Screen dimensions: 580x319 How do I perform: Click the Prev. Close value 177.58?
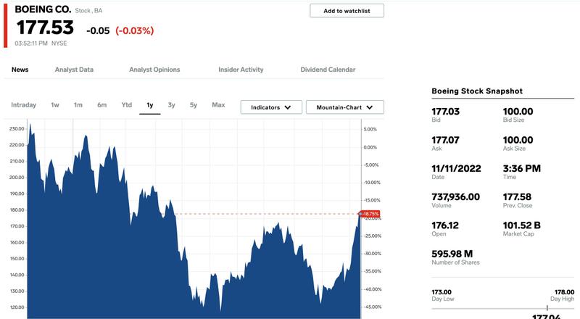517,197
